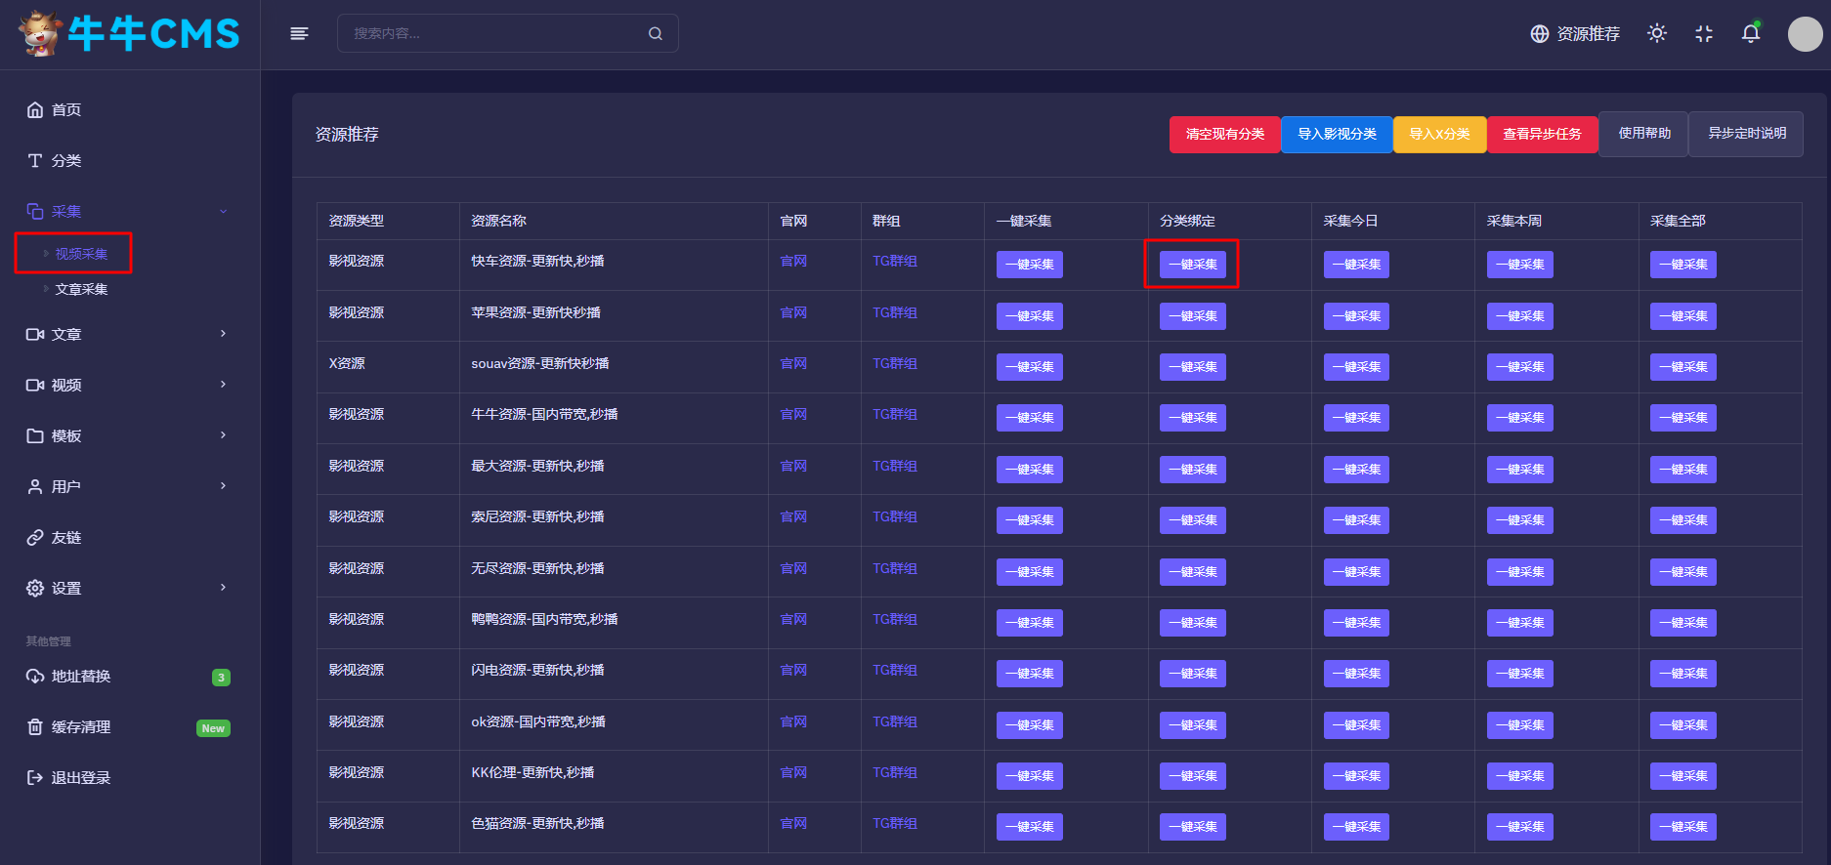Open the user avatar menu
Screen dimensions: 1831x865
tap(1804, 34)
